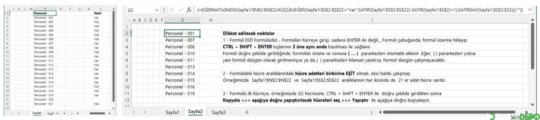Viewport: 540px width, 120px height.
Task: Select cell with Personel - 007 in column G
Action: tap(182, 40)
